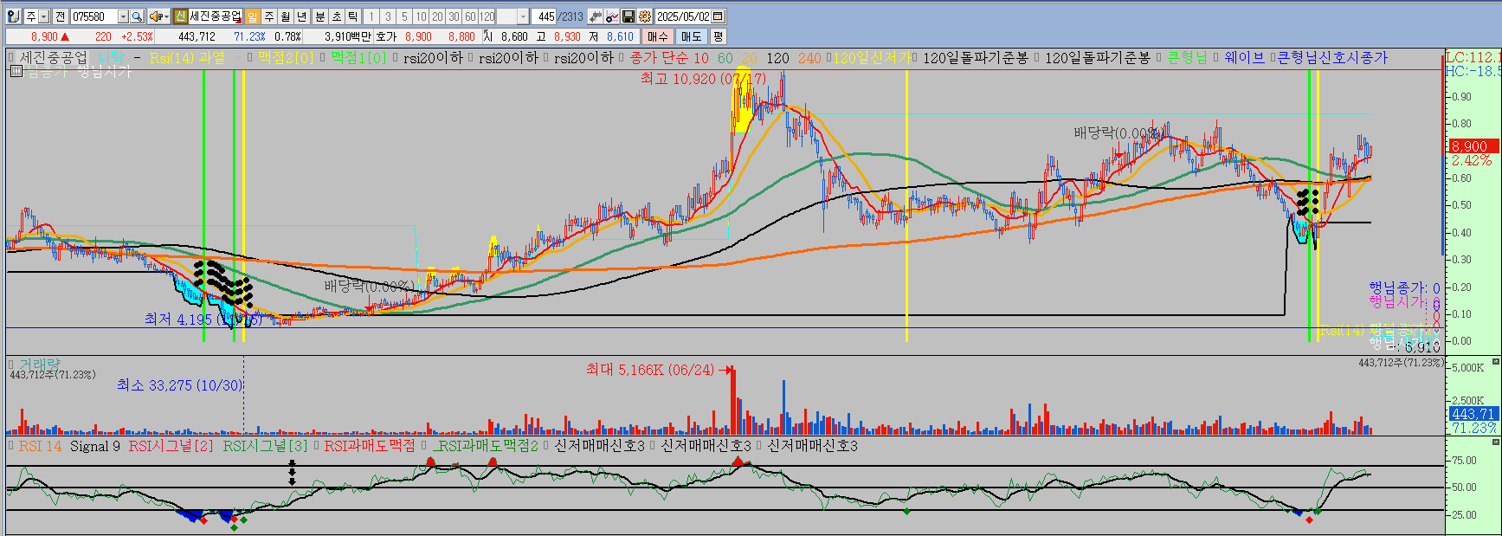This screenshot has height=536, width=1502.
Task: Choose the 60 interval button
Action: click(470, 16)
